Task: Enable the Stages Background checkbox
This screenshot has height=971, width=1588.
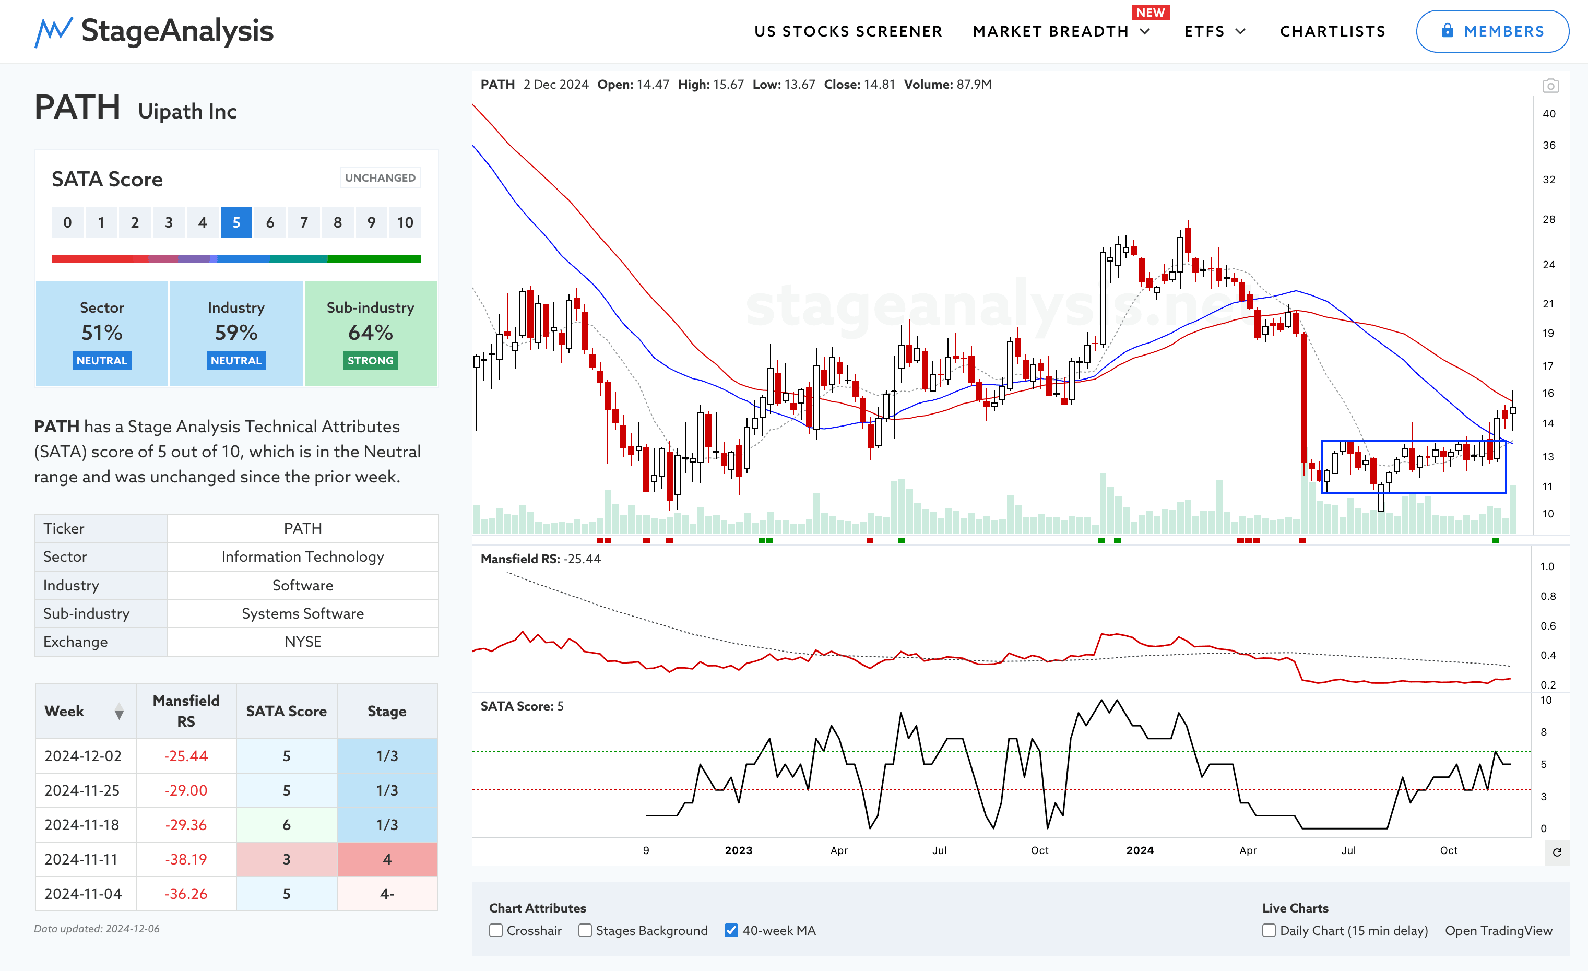Action: coord(585,930)
